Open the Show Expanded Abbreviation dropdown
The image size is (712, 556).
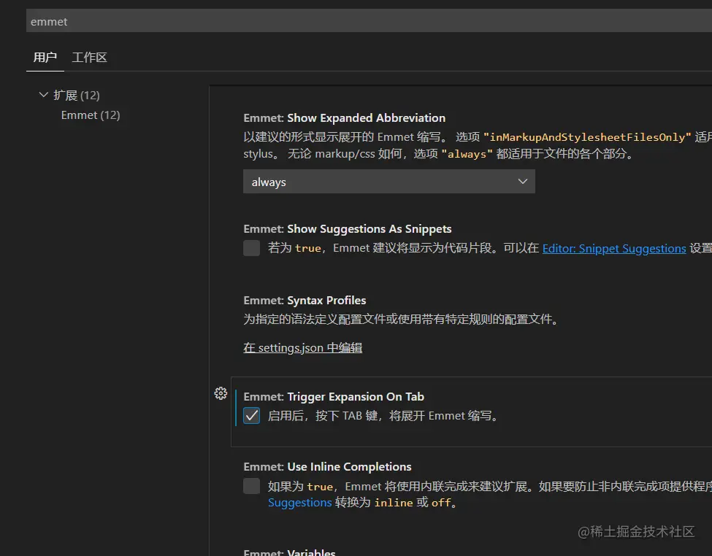(x=388, y=182)
